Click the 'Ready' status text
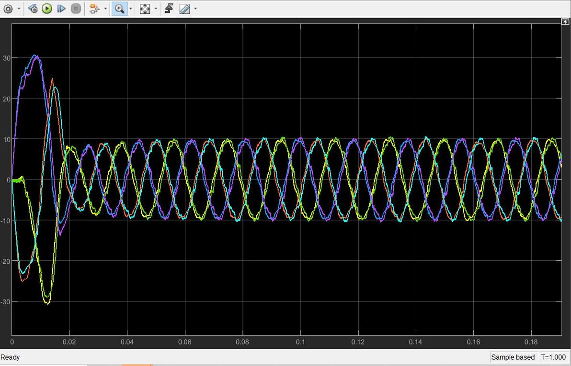Screen dimensions: 571x366 10,357
